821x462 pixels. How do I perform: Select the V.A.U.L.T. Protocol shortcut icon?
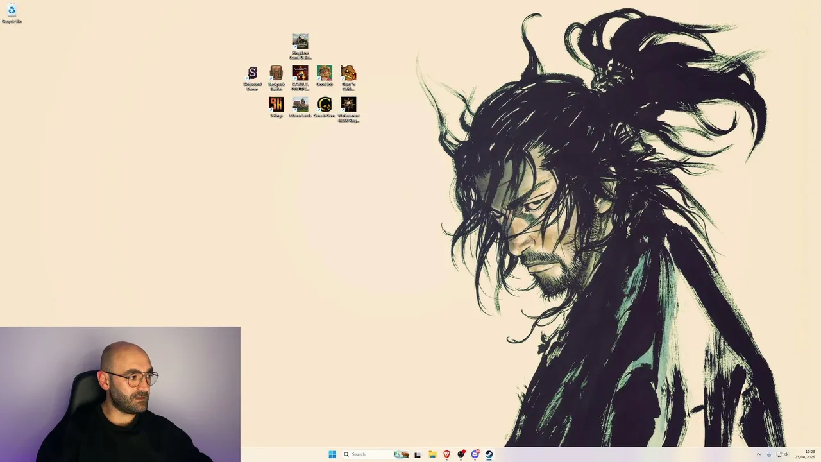[300, 73]
